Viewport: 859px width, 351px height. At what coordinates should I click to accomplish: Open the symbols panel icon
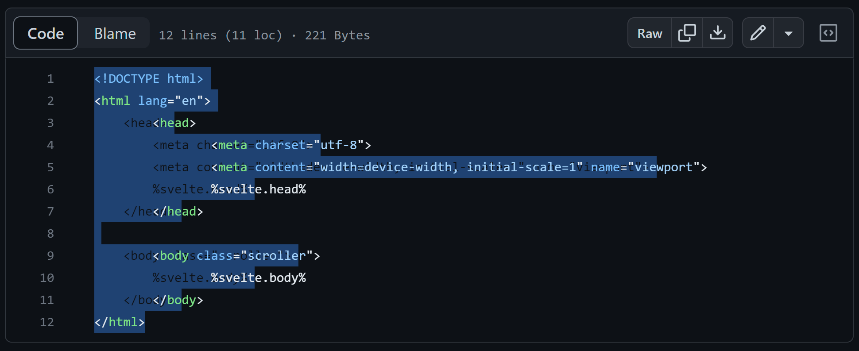pyautogui.click(x=828, y=32)
